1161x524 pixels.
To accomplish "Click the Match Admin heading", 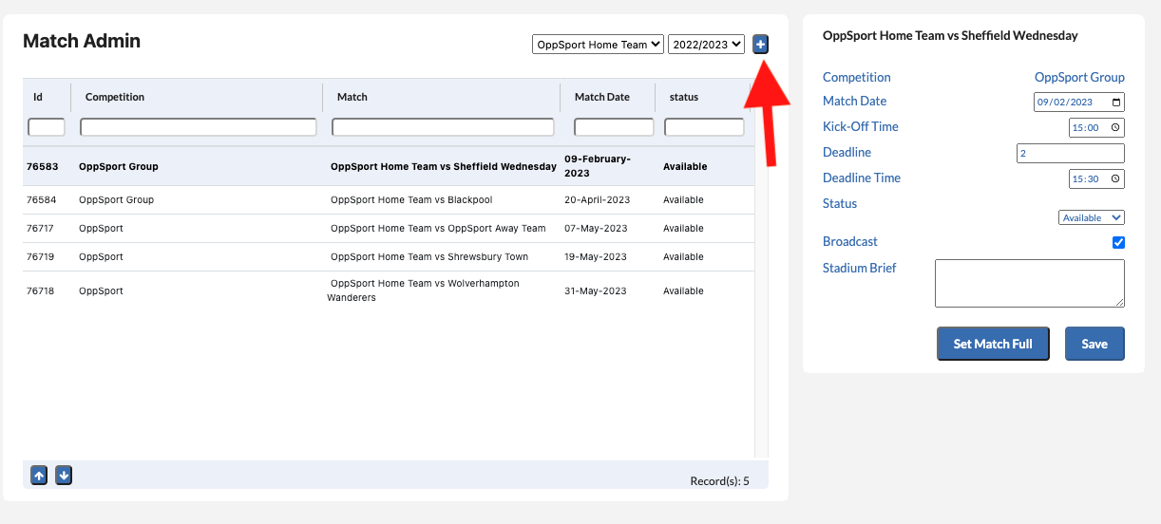I will coord(82,41).
